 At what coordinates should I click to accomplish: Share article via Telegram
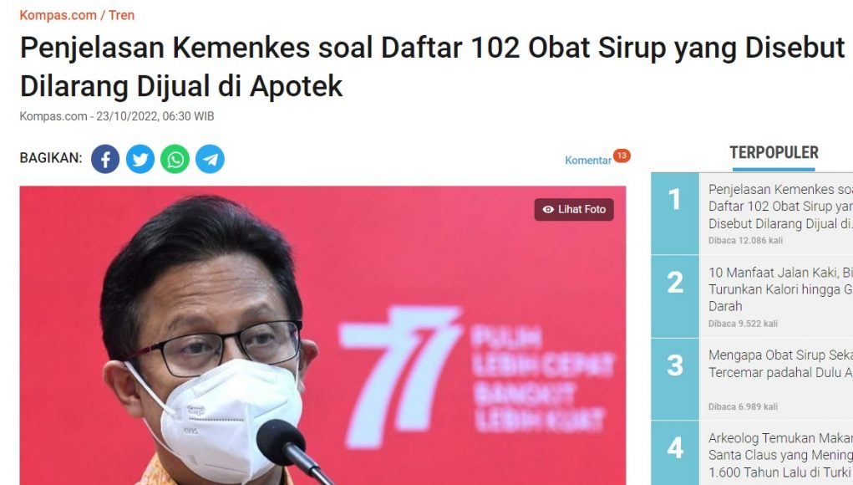click(210, 159)
